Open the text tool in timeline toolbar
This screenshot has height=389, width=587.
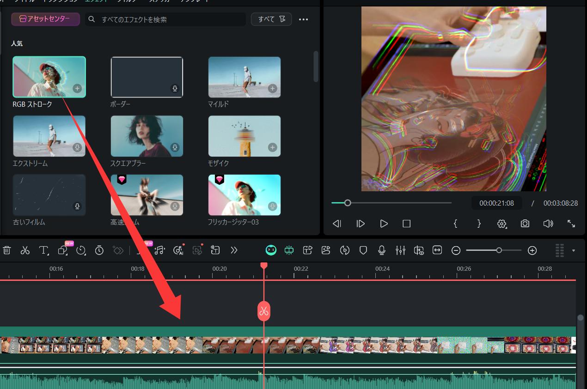click(43, 250)
